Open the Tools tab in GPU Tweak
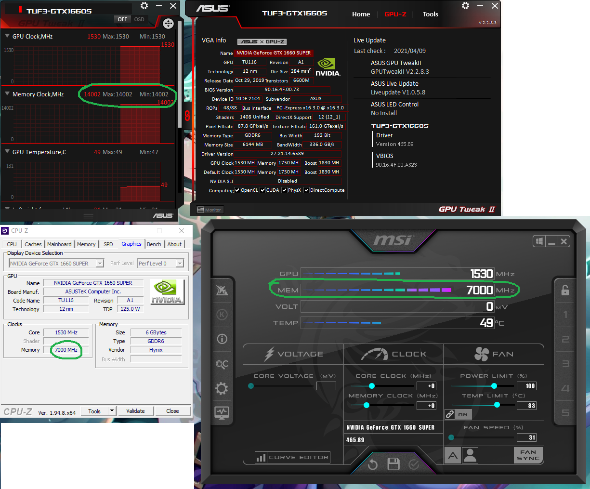The width and height of the screenshot is (590, 489). click(431, 14)
